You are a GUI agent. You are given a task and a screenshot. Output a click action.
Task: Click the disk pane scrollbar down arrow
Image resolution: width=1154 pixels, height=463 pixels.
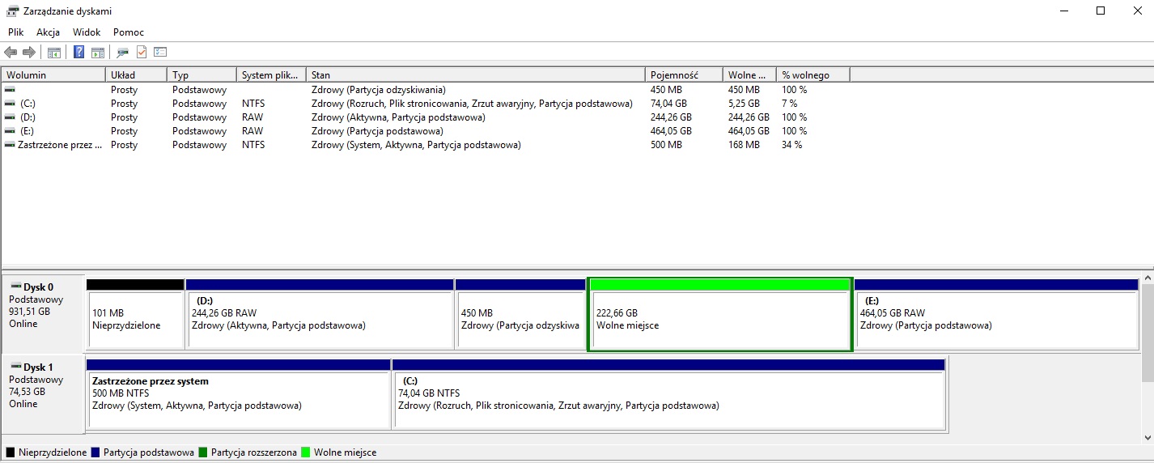(x=1147, y=436)
